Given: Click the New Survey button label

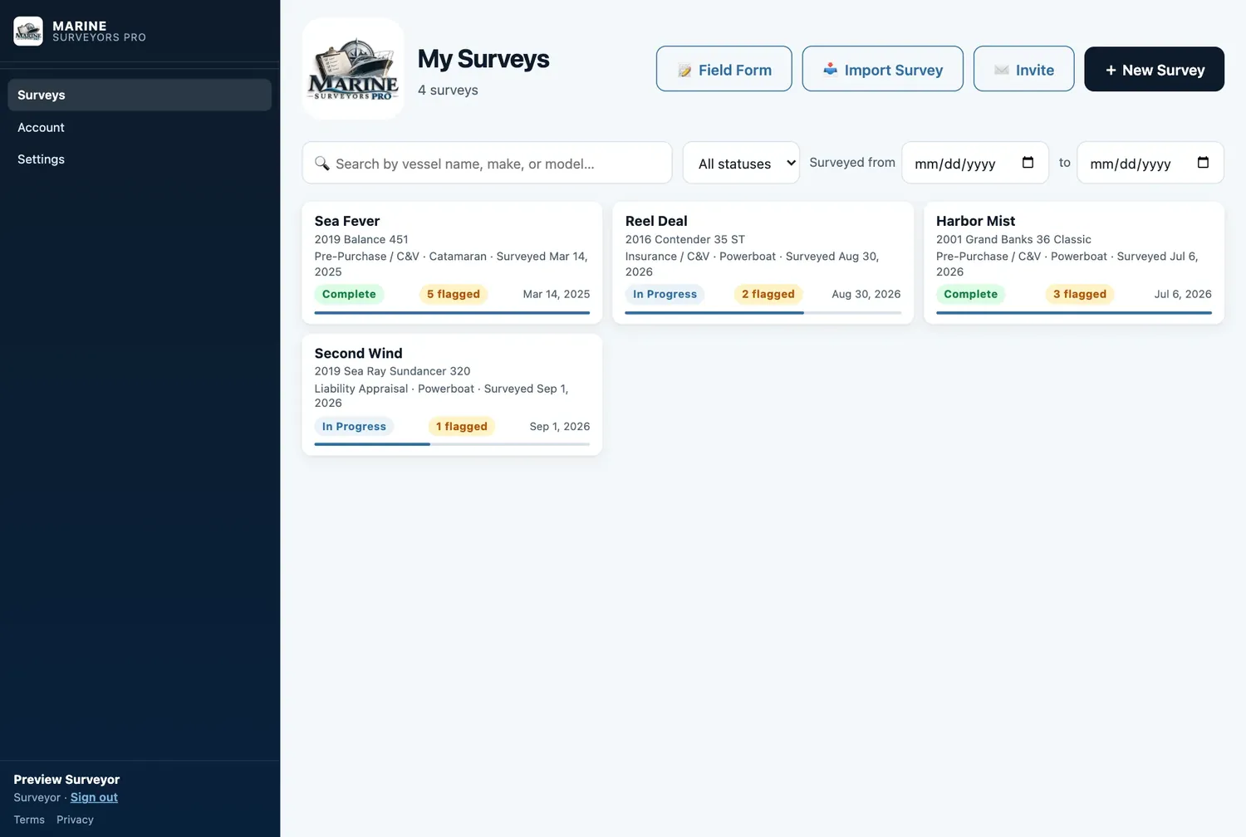Looking at the screenshot, I should coord(1164,71).
